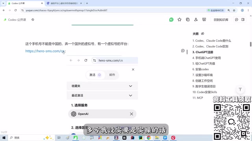Image resolution: width=252 pixels, height=141 pixels.
Task: Click the history icon beside the Codex-公开课 title
Action: coord(33,20)
